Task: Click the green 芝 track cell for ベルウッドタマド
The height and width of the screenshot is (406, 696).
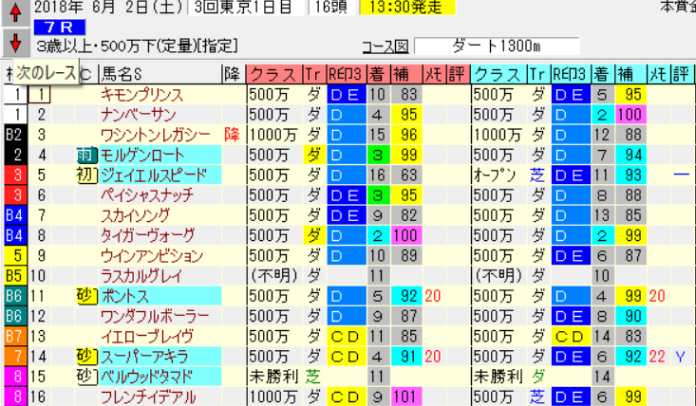Action: coord(313,377)
